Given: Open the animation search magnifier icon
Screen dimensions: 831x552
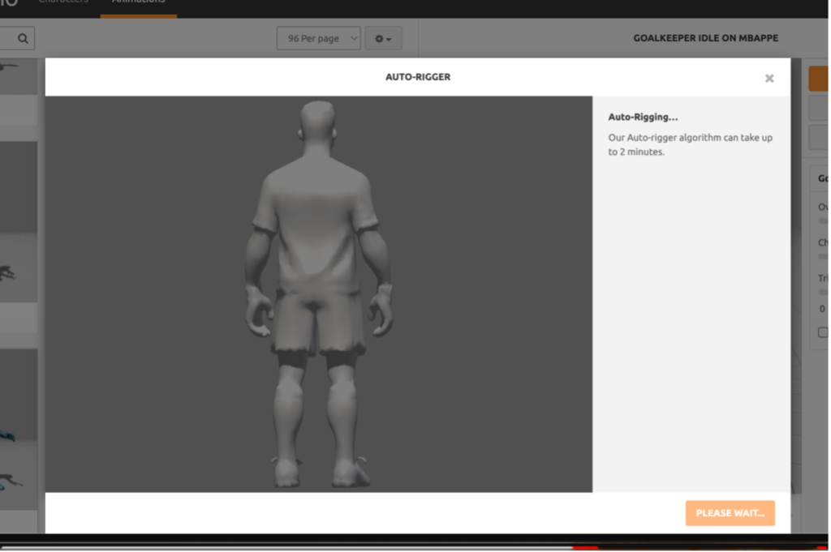Looking at the screenshot, I should click(22, 37).
